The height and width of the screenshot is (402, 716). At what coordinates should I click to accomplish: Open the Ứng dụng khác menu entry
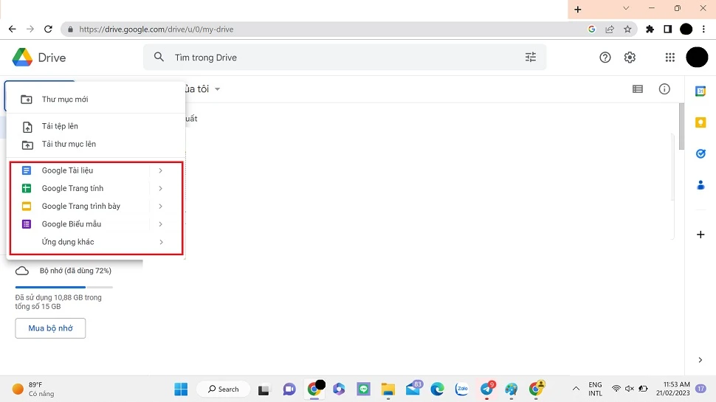pyautogui.click(x=96, y=242)
